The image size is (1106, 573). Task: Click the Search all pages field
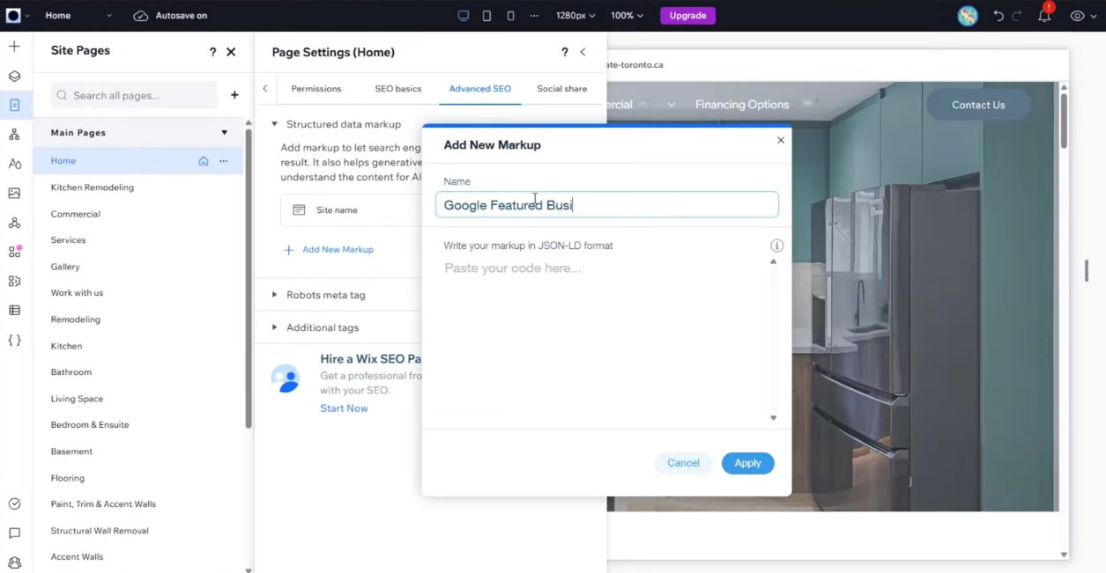coord(134,95)
